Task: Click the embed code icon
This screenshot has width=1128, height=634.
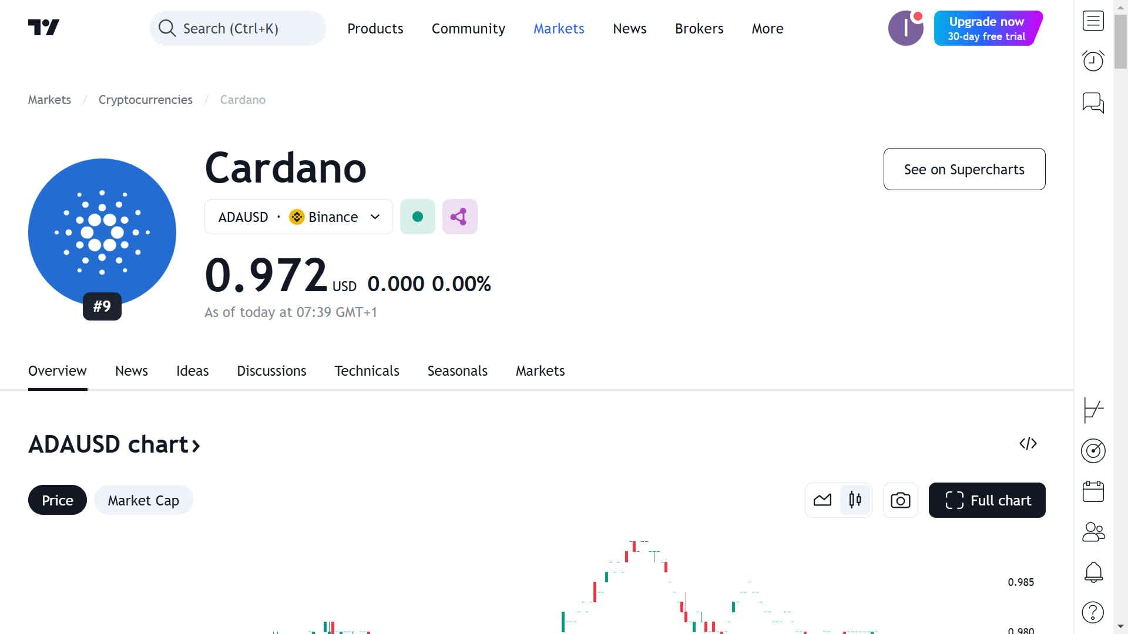Action: (1028, 444)
